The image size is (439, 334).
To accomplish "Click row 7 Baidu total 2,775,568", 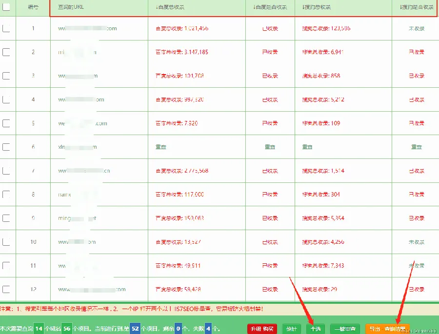I will click(x=182, y=171).
